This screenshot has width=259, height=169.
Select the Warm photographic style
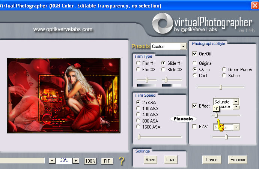click(x=195, y=70)
